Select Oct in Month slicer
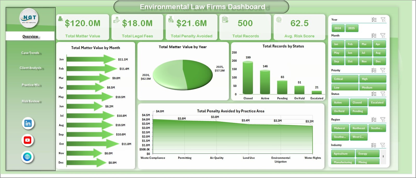The height and width of the screenshot is (178, 416). [x=352, y=61]
